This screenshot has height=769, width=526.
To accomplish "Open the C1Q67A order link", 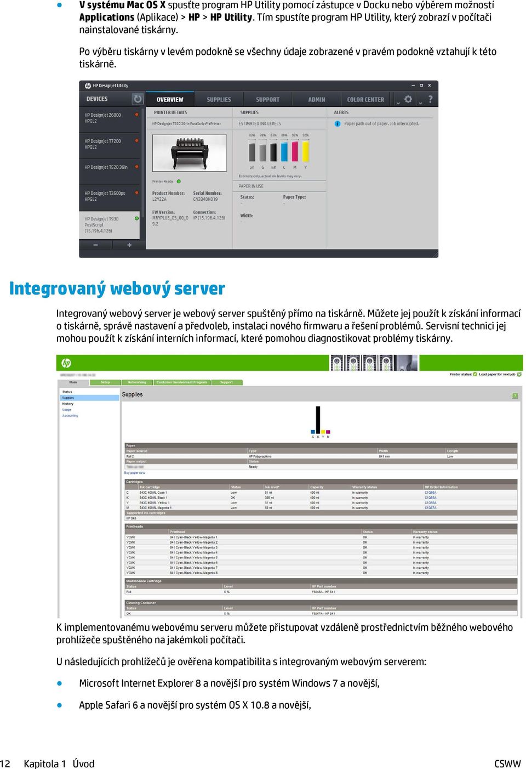I will 431,508.
